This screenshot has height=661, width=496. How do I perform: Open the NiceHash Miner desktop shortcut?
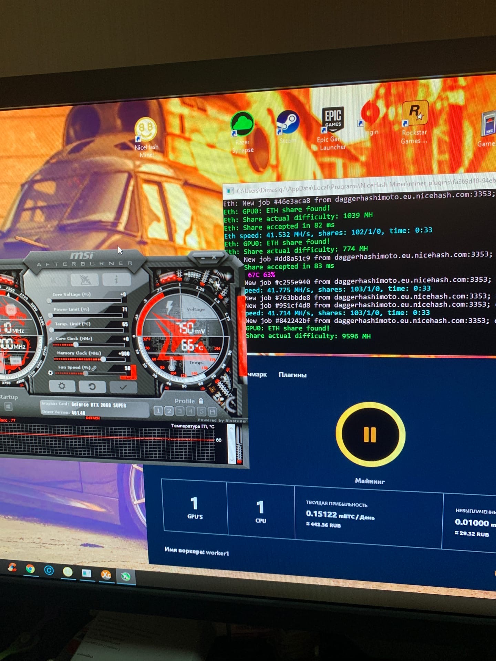pos(146,136)
